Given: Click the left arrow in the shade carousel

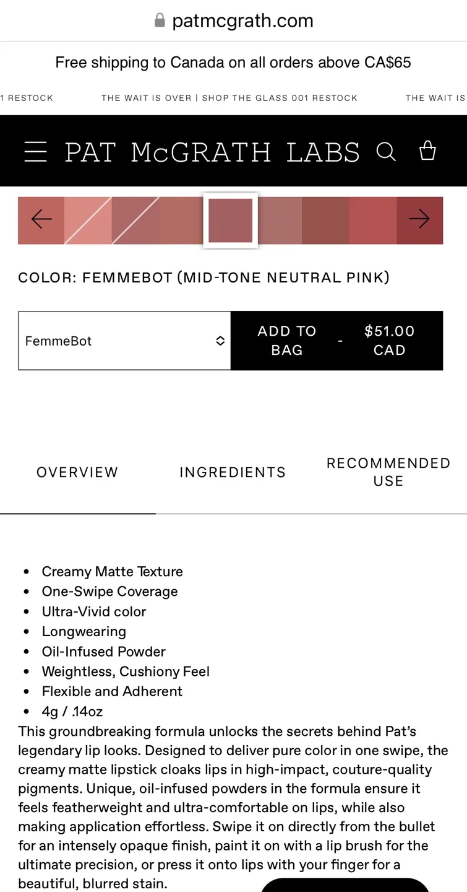Looking at the screenshot, I should tap(41, 219).
